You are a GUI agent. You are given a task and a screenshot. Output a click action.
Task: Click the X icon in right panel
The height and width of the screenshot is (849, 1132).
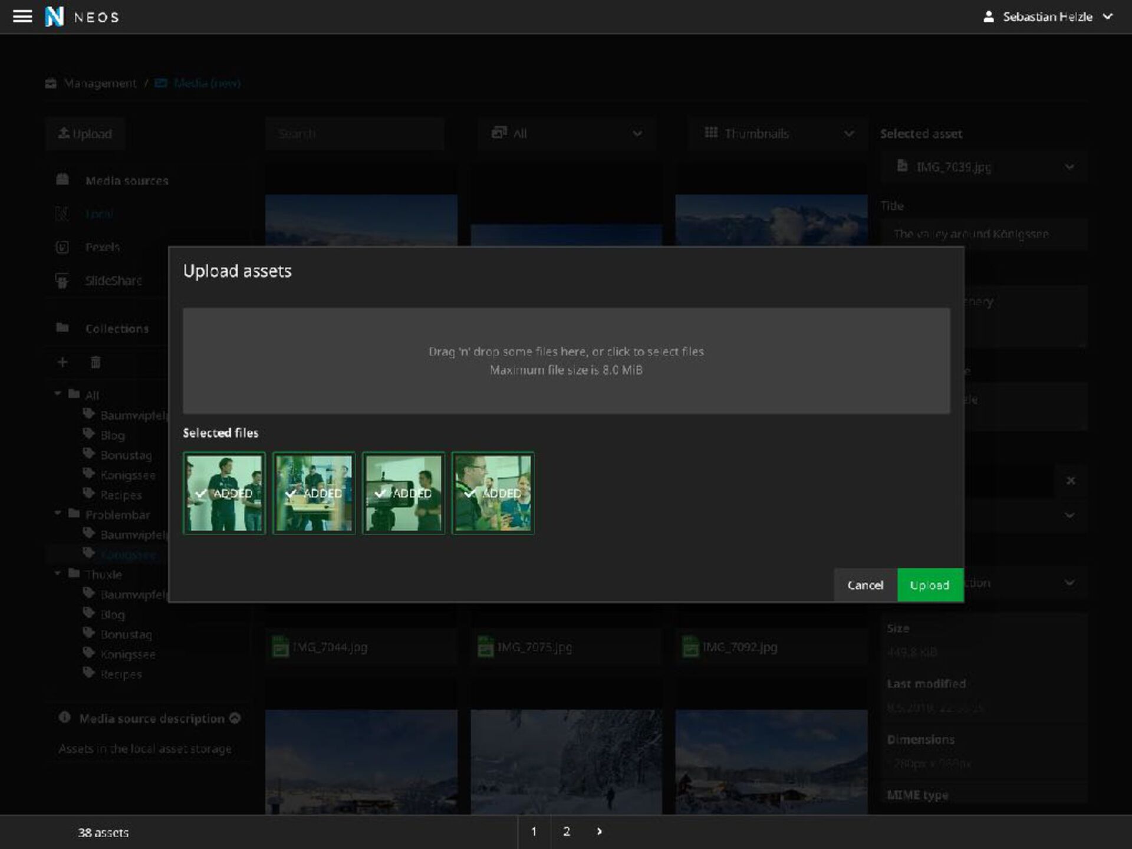[1071, 481]
